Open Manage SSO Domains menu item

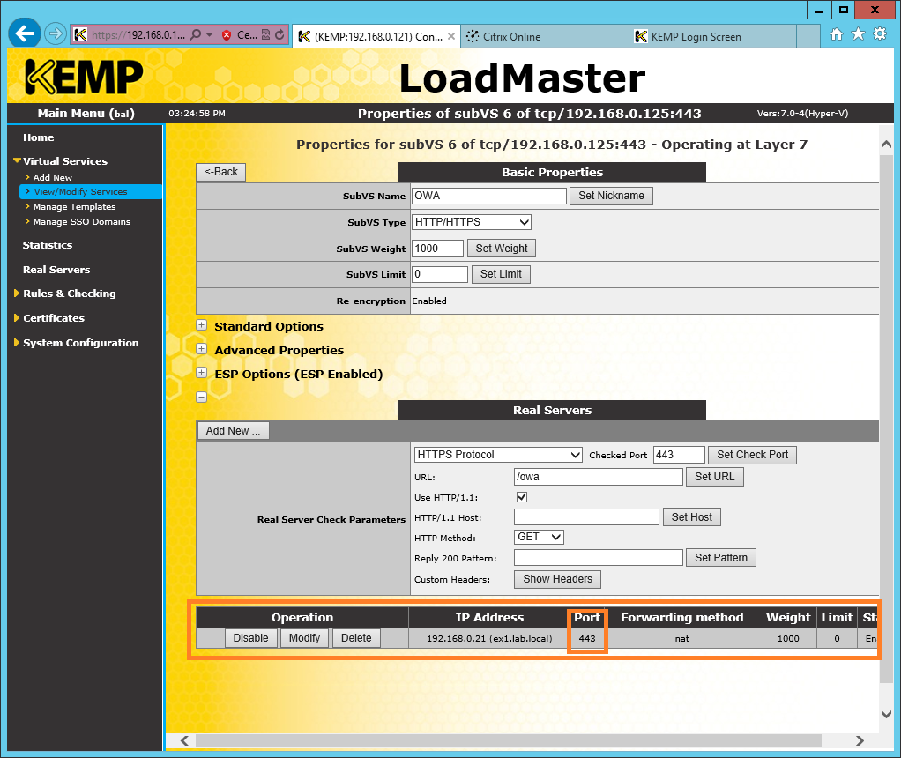[x=82, y=222]
